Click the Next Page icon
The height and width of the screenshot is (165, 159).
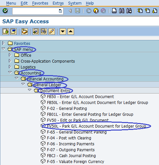pyautogui.click(x=155, y=11)
